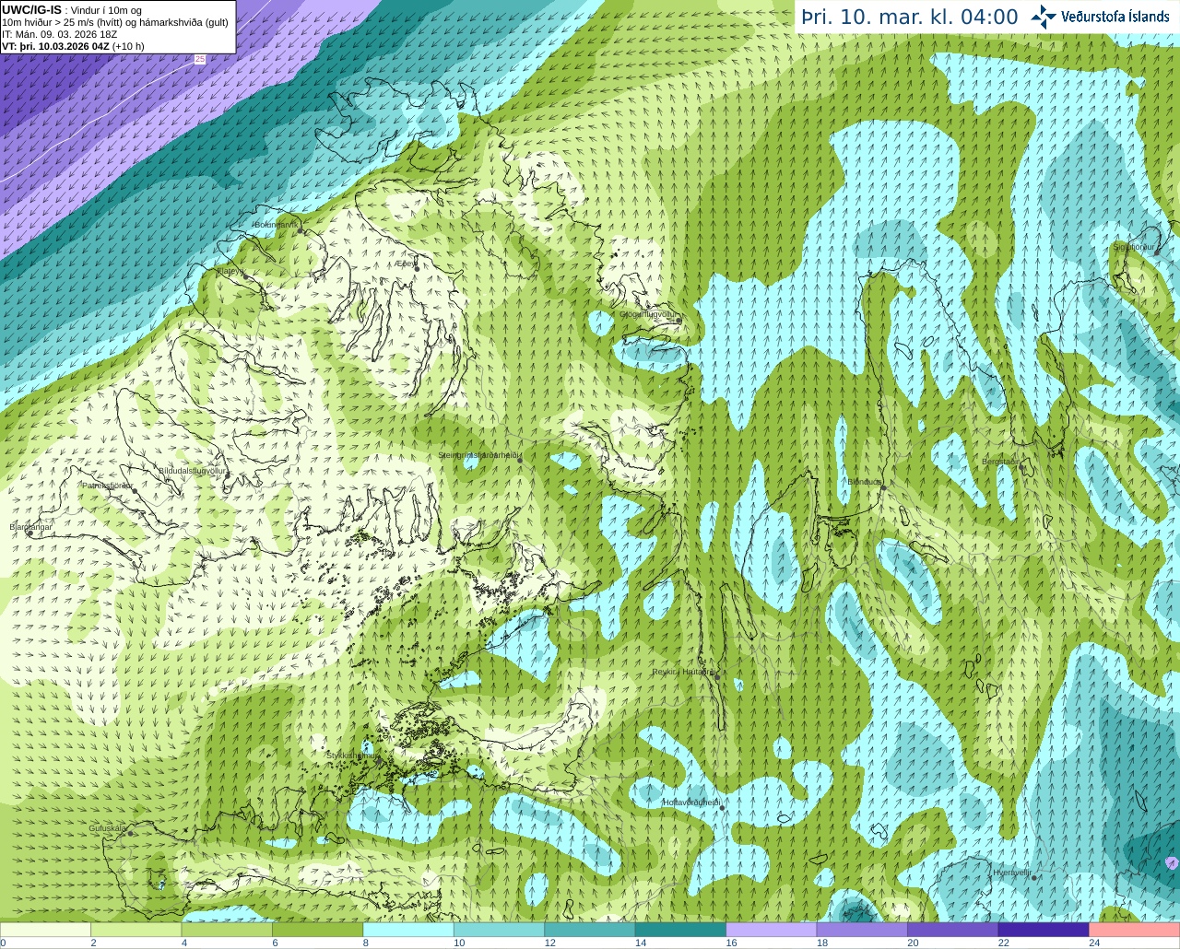The width and height of the screenshot is (1180, 949).
Task: Click the Bolungarvík station dot marker
Action: [x=301, y=232]
